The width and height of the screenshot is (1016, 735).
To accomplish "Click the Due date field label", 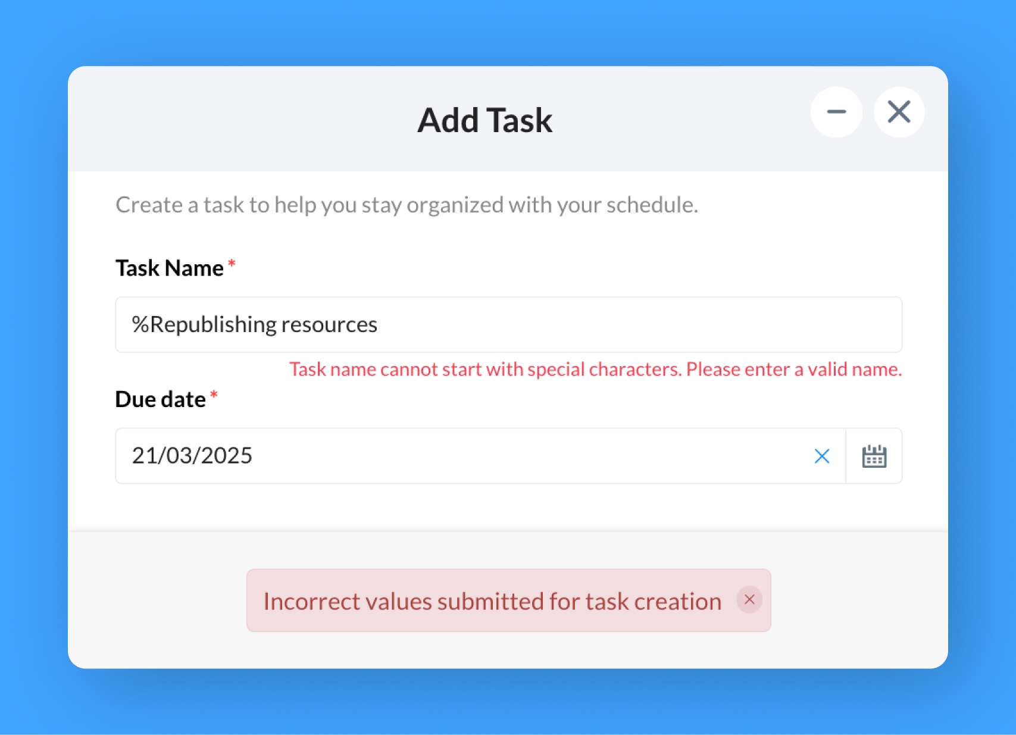I will click(160, 399).
